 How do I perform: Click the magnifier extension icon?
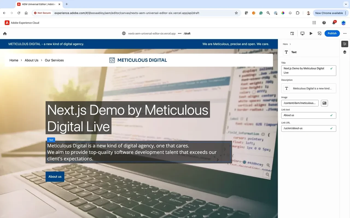click(x=268, y=13)
